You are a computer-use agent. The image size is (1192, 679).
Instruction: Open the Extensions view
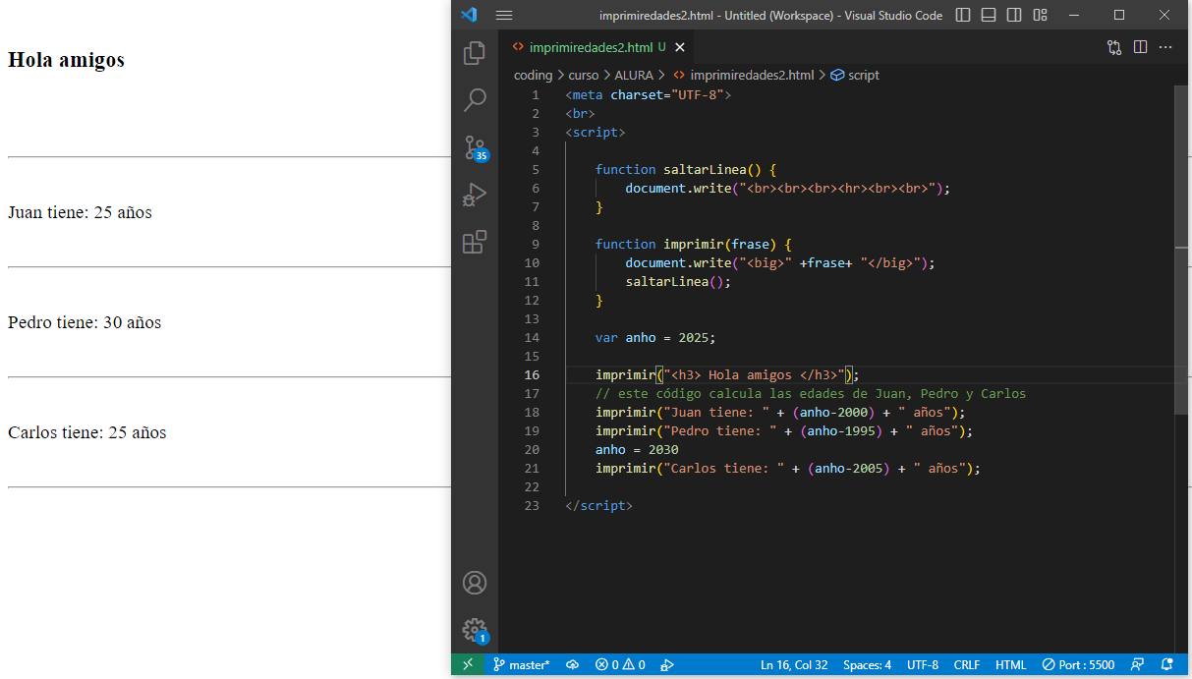tap(475, 242)
